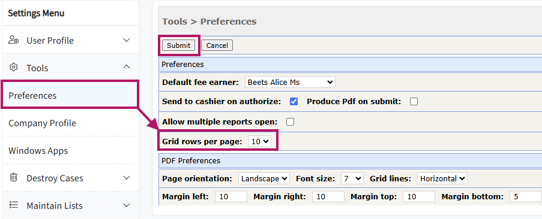Click the Tools > Preferences breadcrumb heading
Image resolution: width=542 pixels, height=219 pixels.
pyautogui.click(x=209, y=22)
